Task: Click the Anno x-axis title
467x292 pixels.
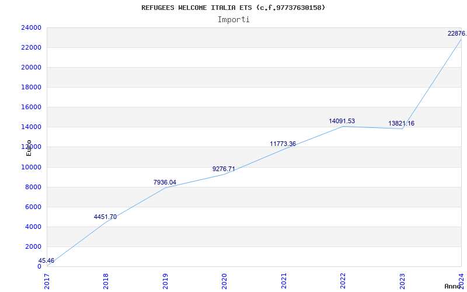Action: click(453, 286)
